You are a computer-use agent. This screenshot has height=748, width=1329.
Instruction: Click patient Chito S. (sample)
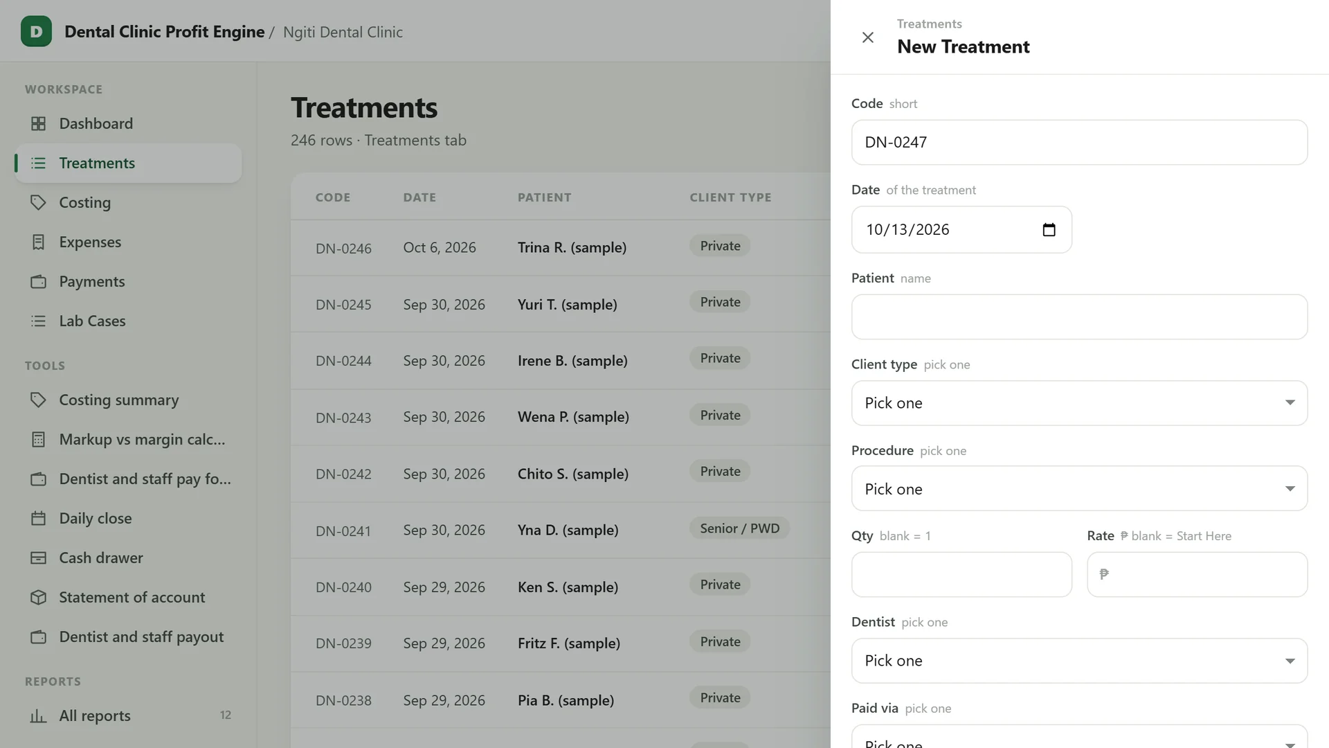[573, 474]
